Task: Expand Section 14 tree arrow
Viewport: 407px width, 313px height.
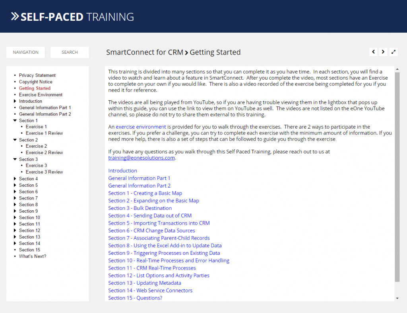Action: tap(15, 243)
